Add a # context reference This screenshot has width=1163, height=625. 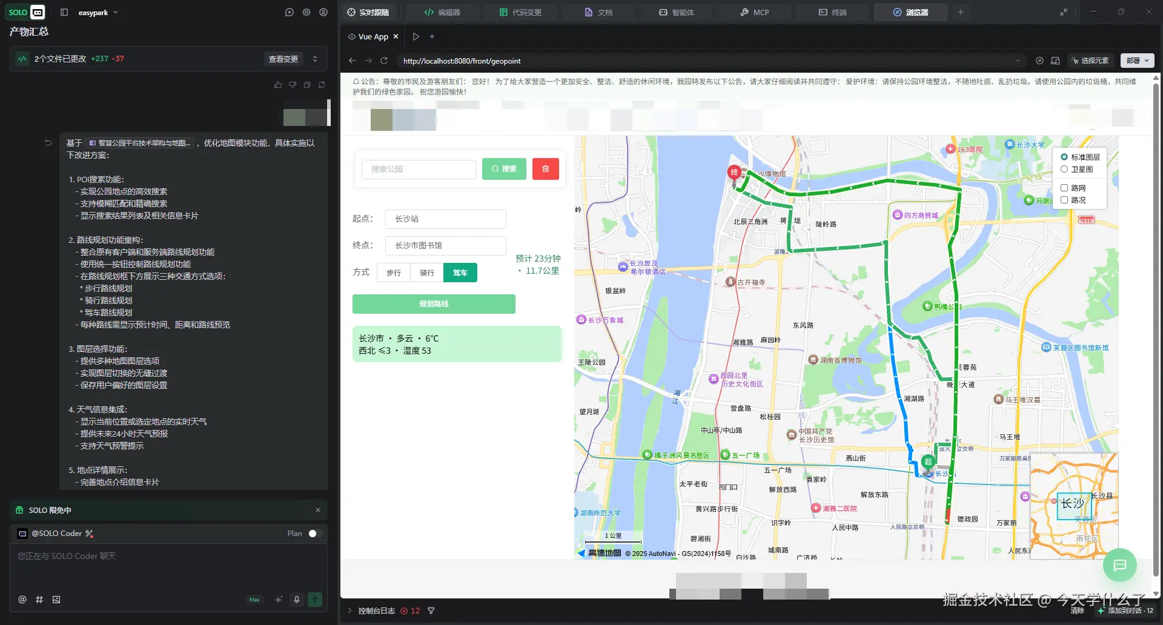point(39,600)
